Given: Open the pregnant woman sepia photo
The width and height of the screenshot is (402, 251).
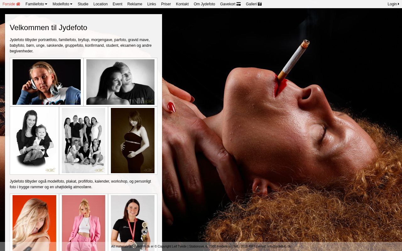Looking at the screenshot, I should [x=133, y=140].
